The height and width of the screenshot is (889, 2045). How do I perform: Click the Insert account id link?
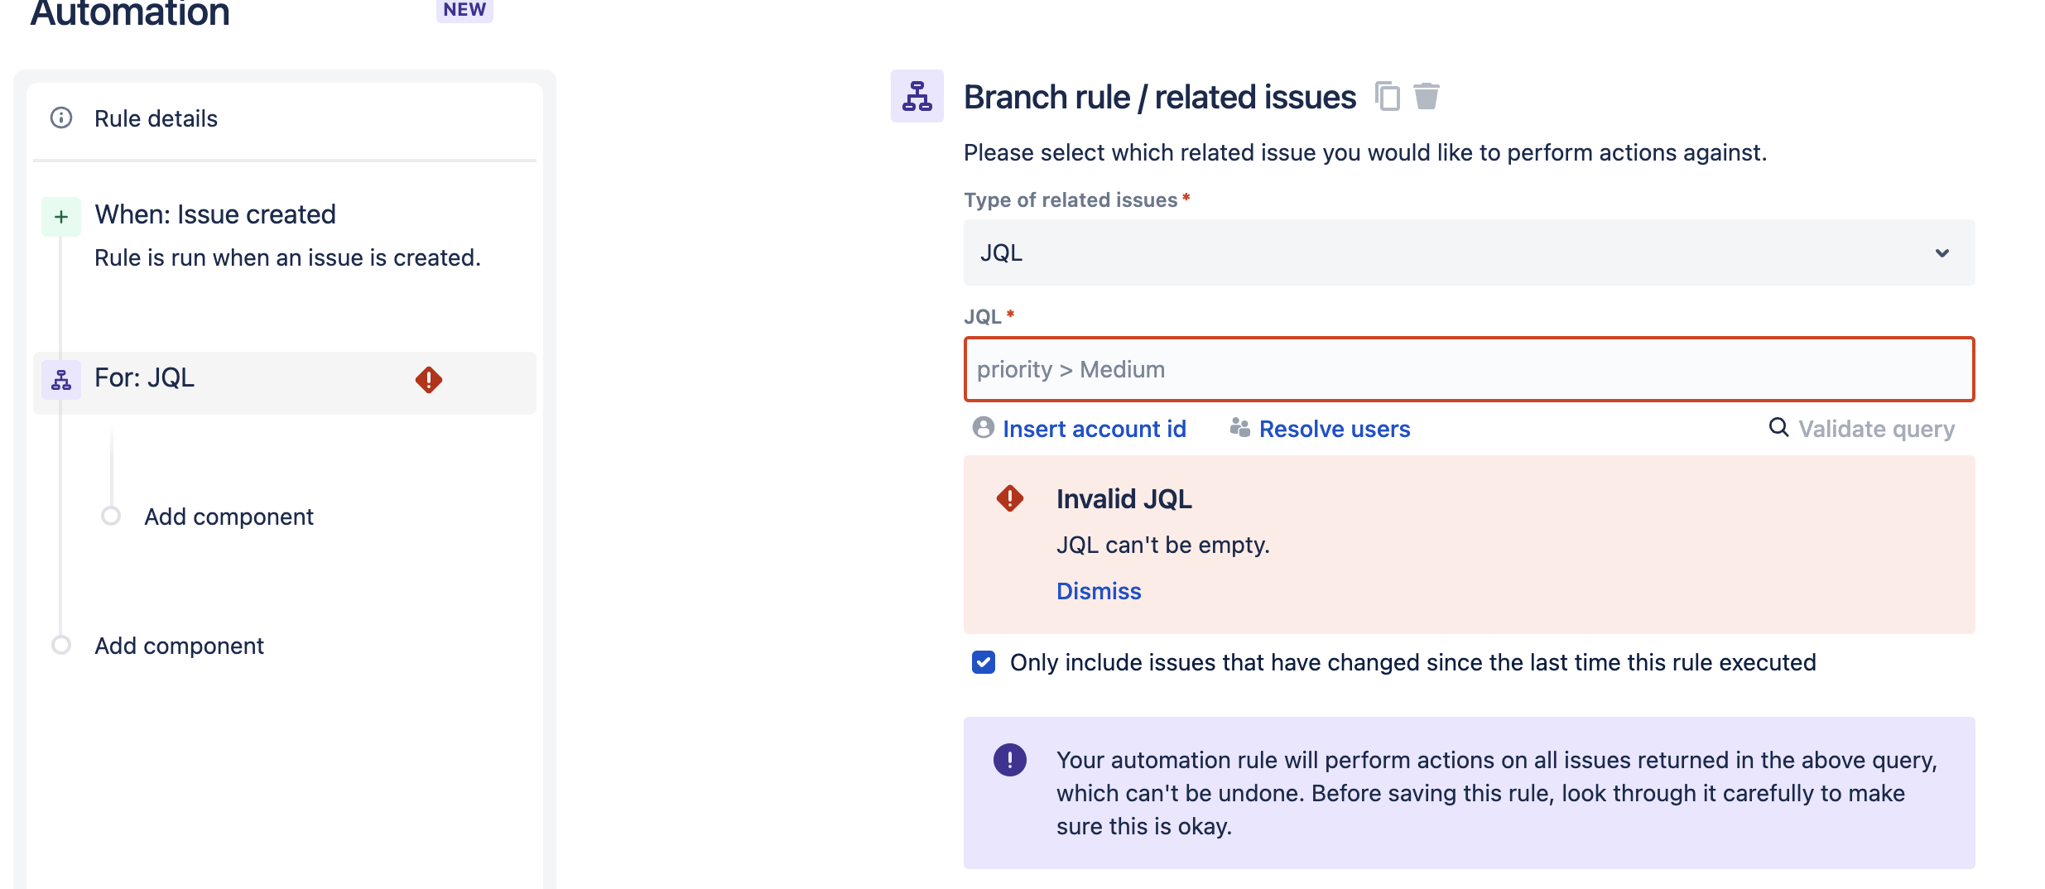1094,429
